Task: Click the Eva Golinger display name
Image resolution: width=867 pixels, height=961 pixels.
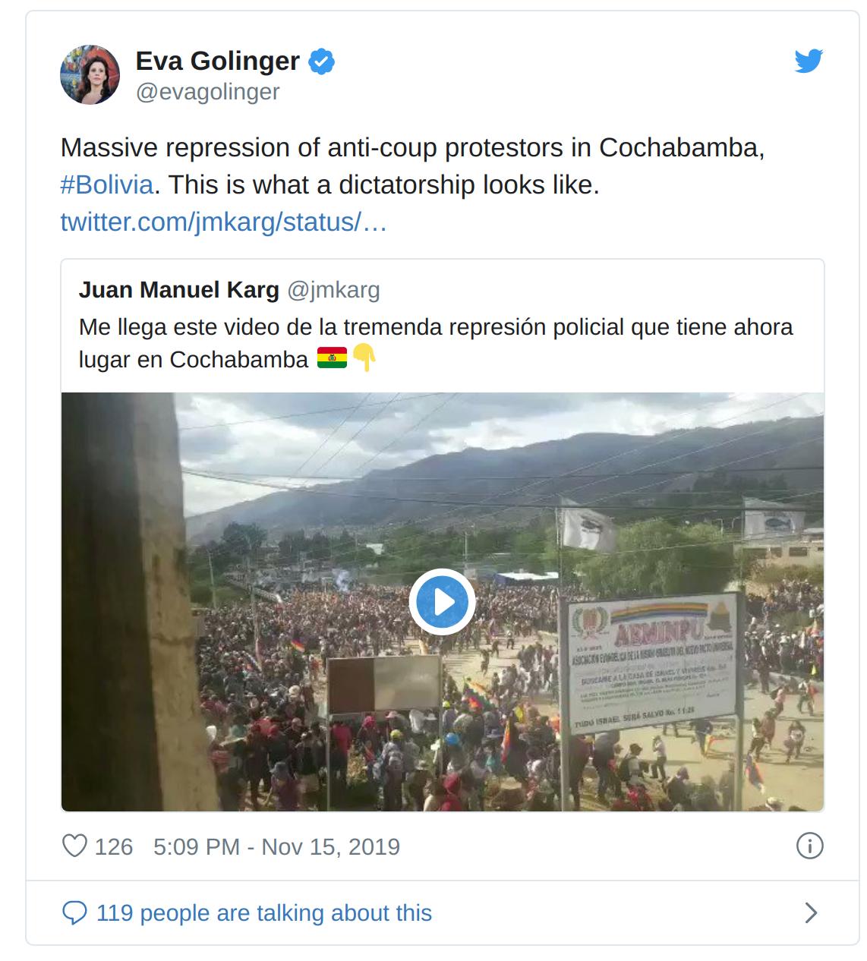Action: point(218,61)
